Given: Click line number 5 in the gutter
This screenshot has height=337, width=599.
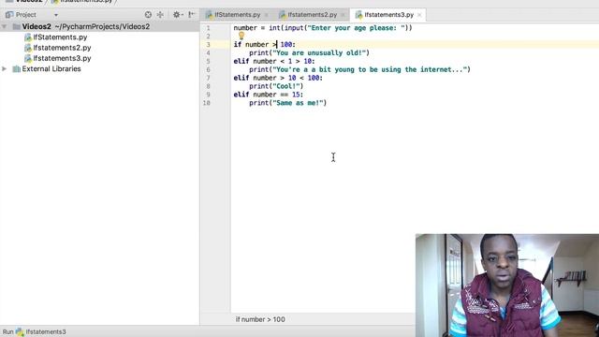Looking at the screenshot, I should 208,61.
